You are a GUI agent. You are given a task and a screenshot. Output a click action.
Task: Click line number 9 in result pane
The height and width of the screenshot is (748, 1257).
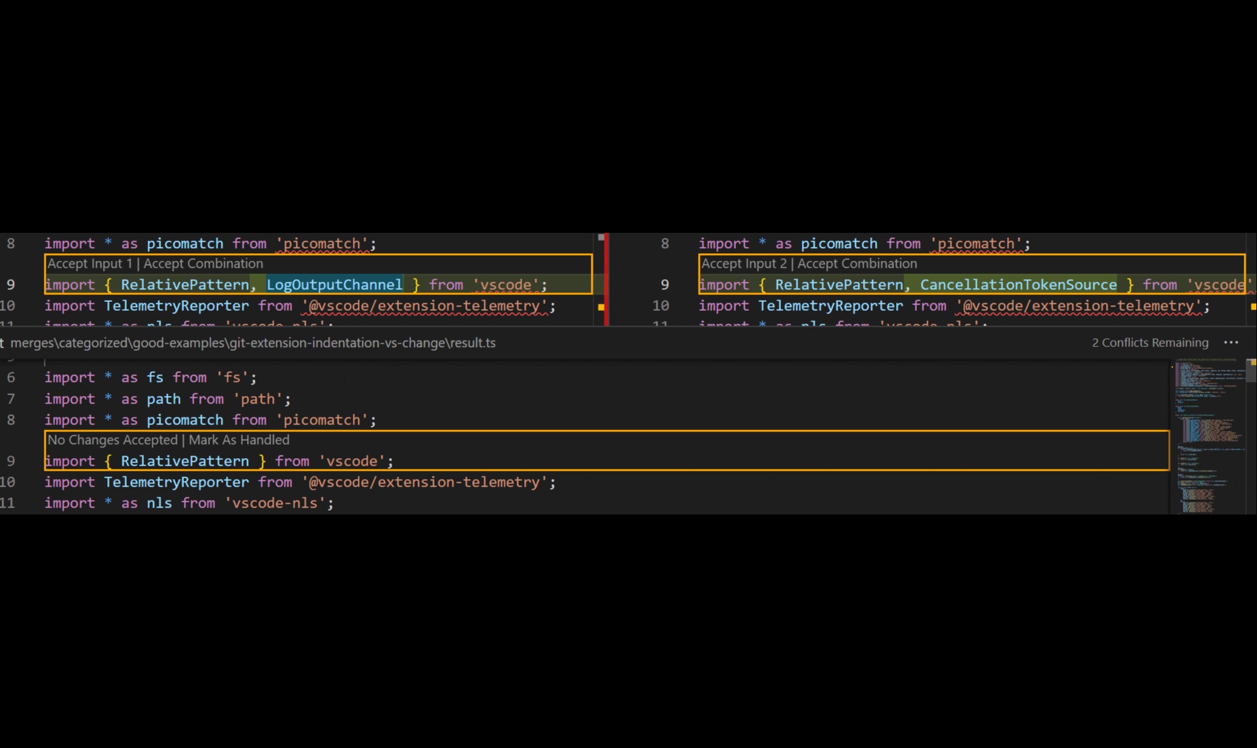11,461
